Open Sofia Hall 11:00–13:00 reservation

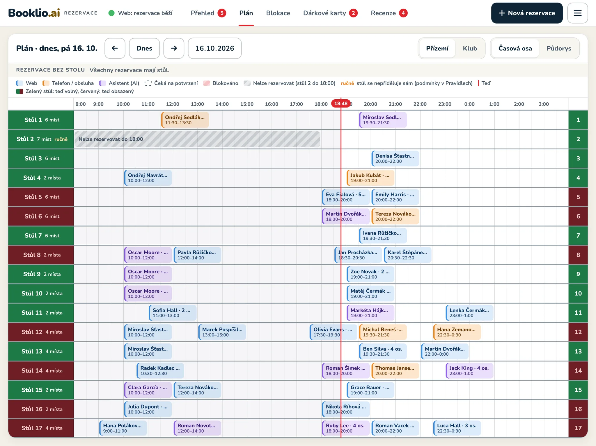click(x=173, y=313)
